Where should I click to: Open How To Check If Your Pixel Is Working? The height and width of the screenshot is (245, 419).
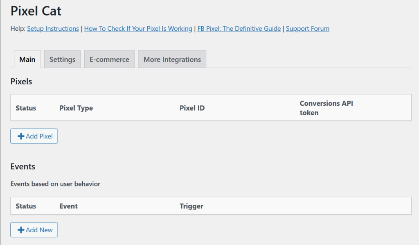pos(138,29)
